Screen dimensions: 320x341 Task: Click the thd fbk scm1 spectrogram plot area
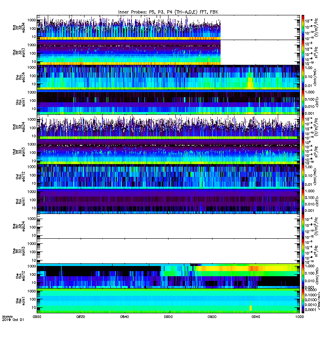(168, 201)
